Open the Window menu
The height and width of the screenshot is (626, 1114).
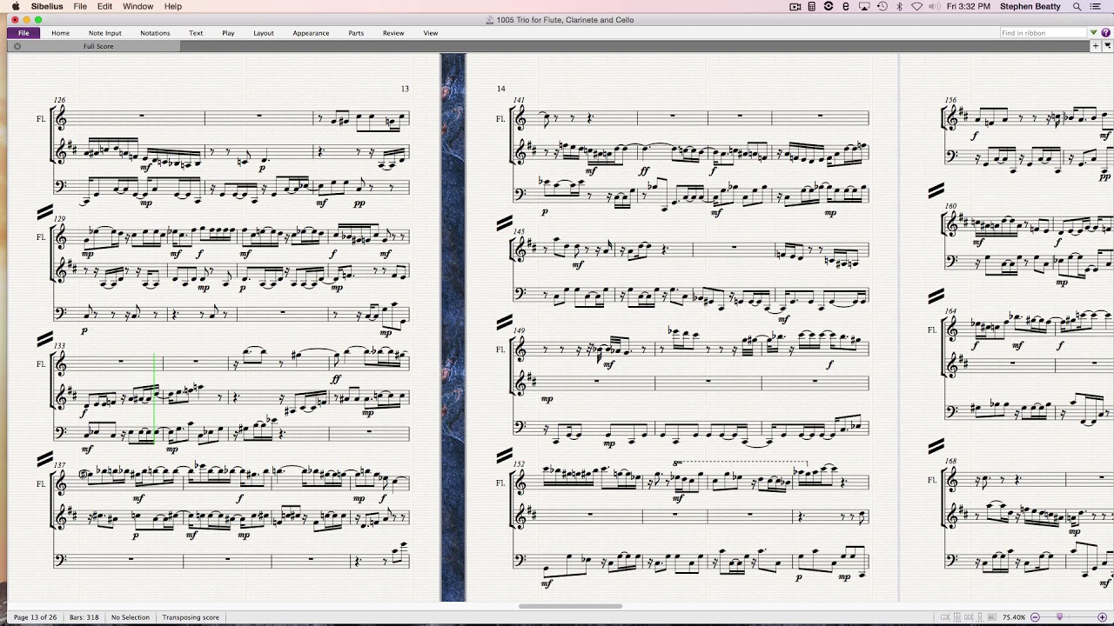[138, 6]
